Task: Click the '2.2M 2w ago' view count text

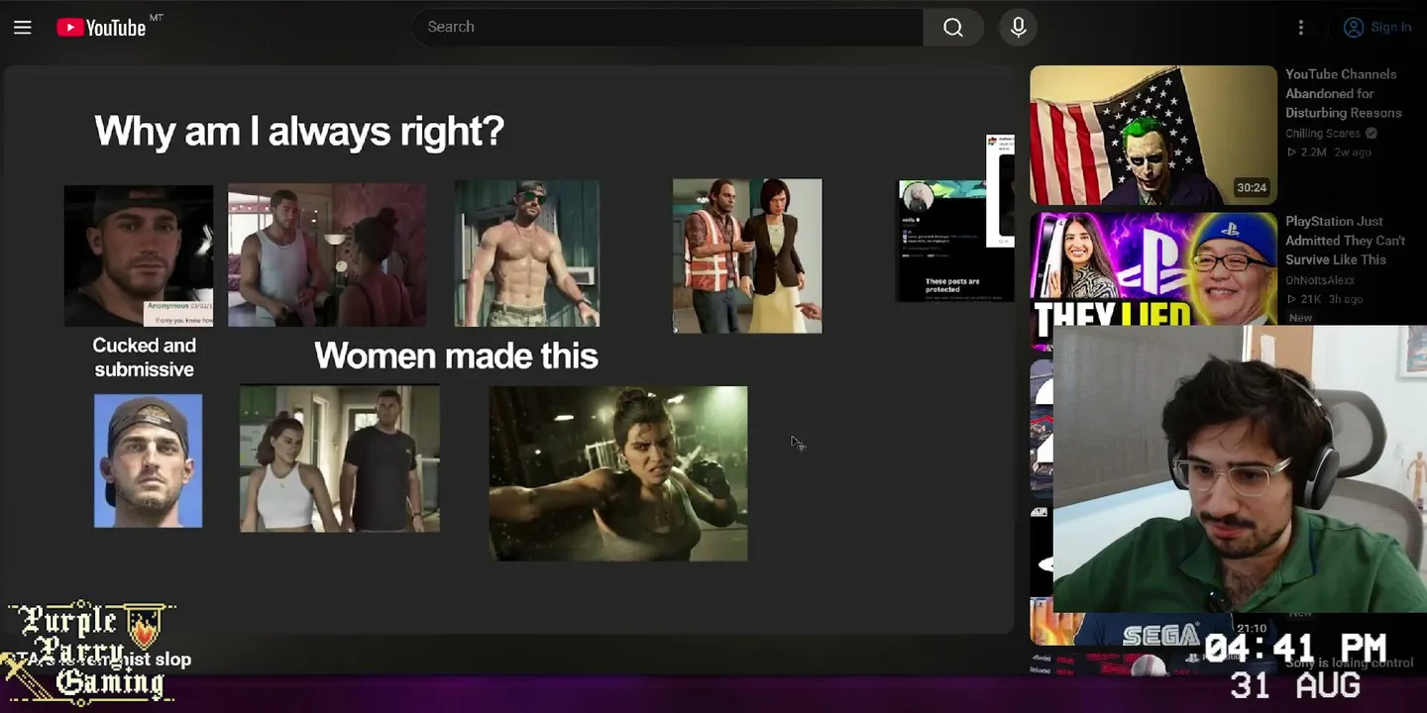Action: (1329, 153)
